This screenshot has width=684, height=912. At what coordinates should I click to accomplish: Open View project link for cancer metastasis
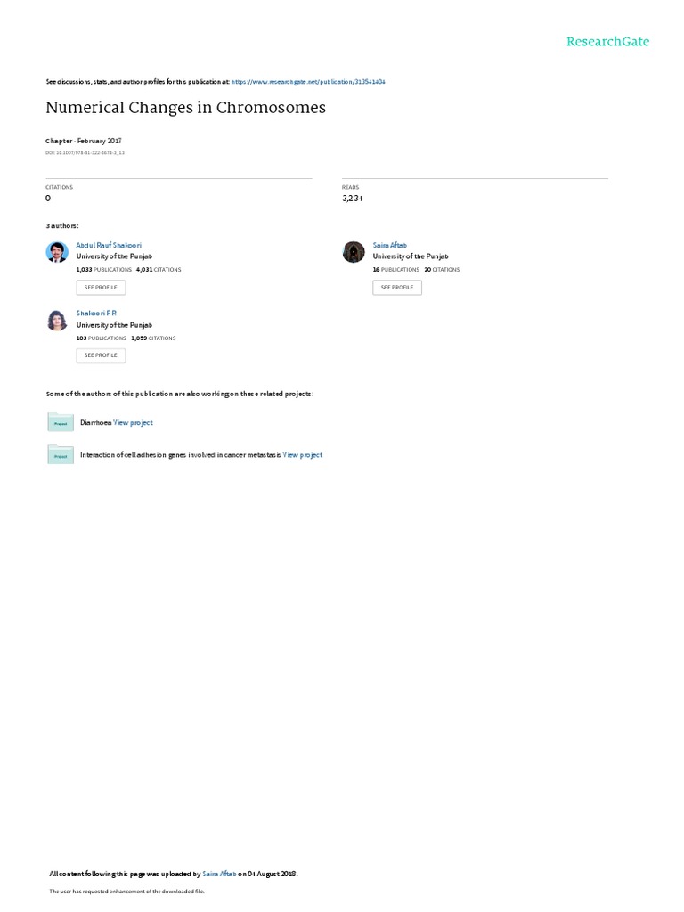303,455
